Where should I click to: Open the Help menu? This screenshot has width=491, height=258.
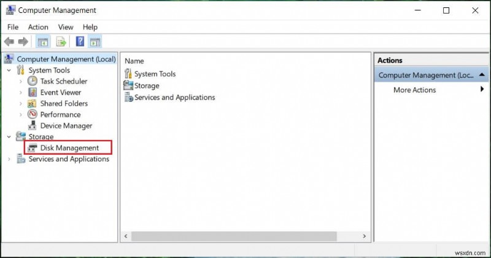[x=90, y=27]
